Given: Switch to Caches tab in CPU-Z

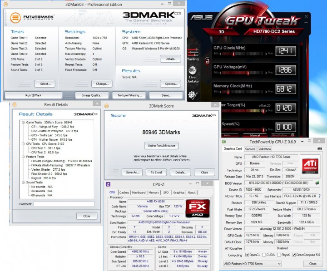Looking at the screenshot, I should click(124, 192).
